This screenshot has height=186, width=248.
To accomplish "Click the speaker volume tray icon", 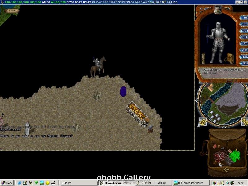I will 223,183.
